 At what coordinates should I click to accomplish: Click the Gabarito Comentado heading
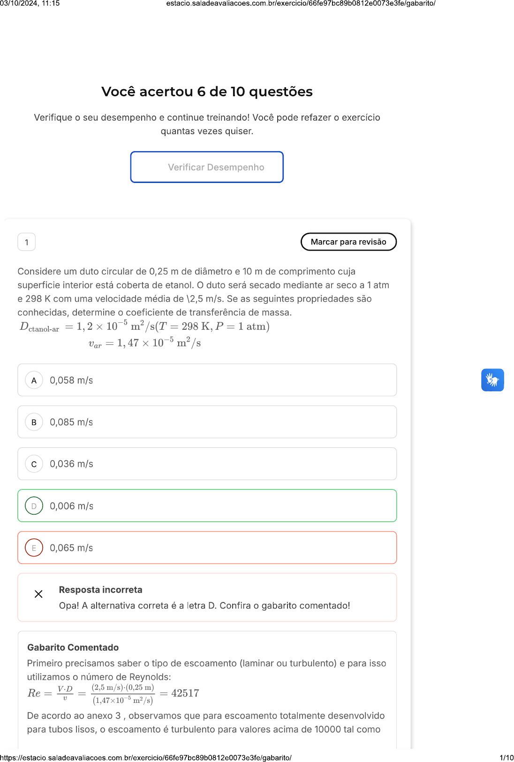73,648
